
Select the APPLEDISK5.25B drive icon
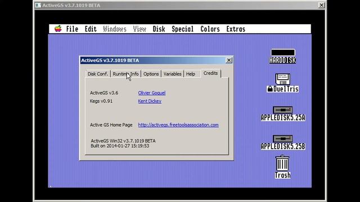click(283, 143)
